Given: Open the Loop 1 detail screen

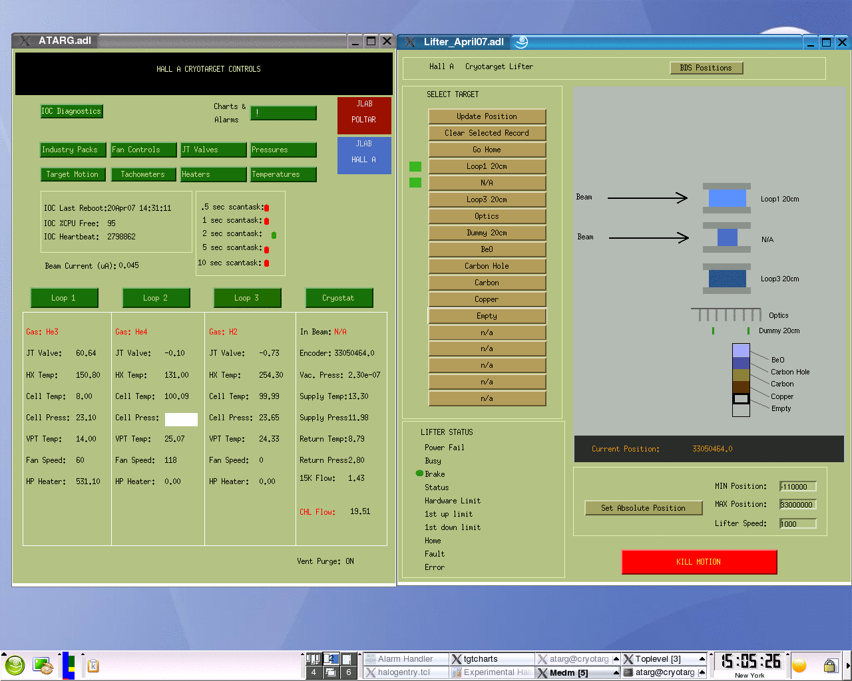Looking at the screenshot, I should (64, 298).
